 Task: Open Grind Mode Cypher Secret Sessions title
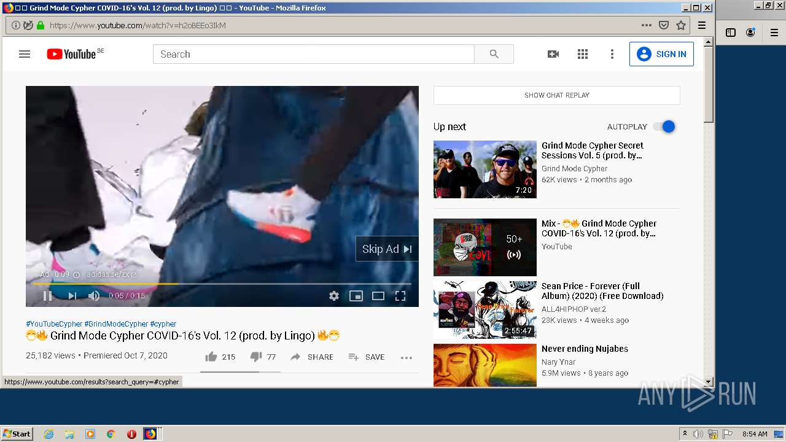(593, 150)
